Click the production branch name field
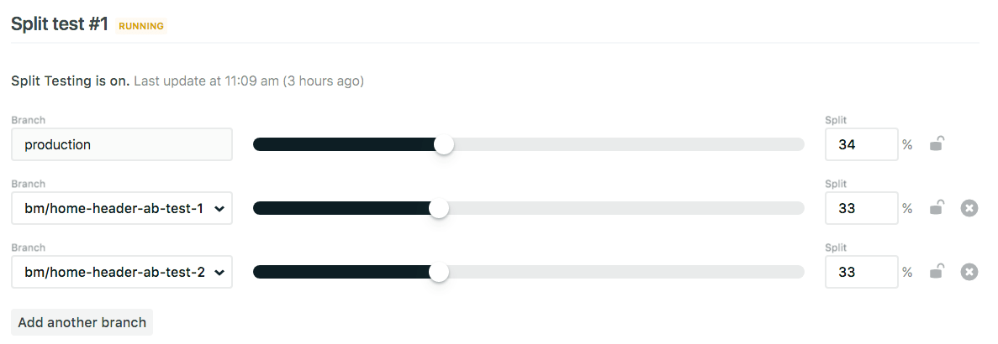Screen dimensions: 998x344 (122, 144)
